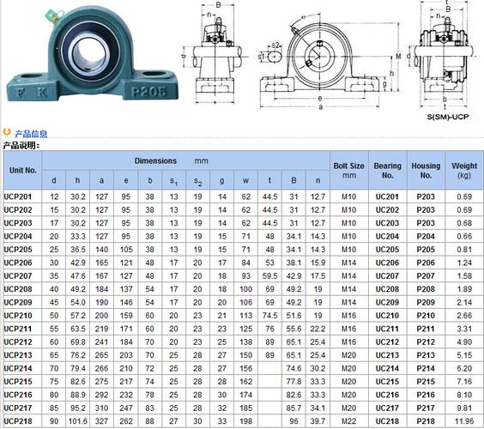The height and width of the screenshot is (429, 484).
Task: Click the orange icon beside 产品信息
Action: coord(7,132)
